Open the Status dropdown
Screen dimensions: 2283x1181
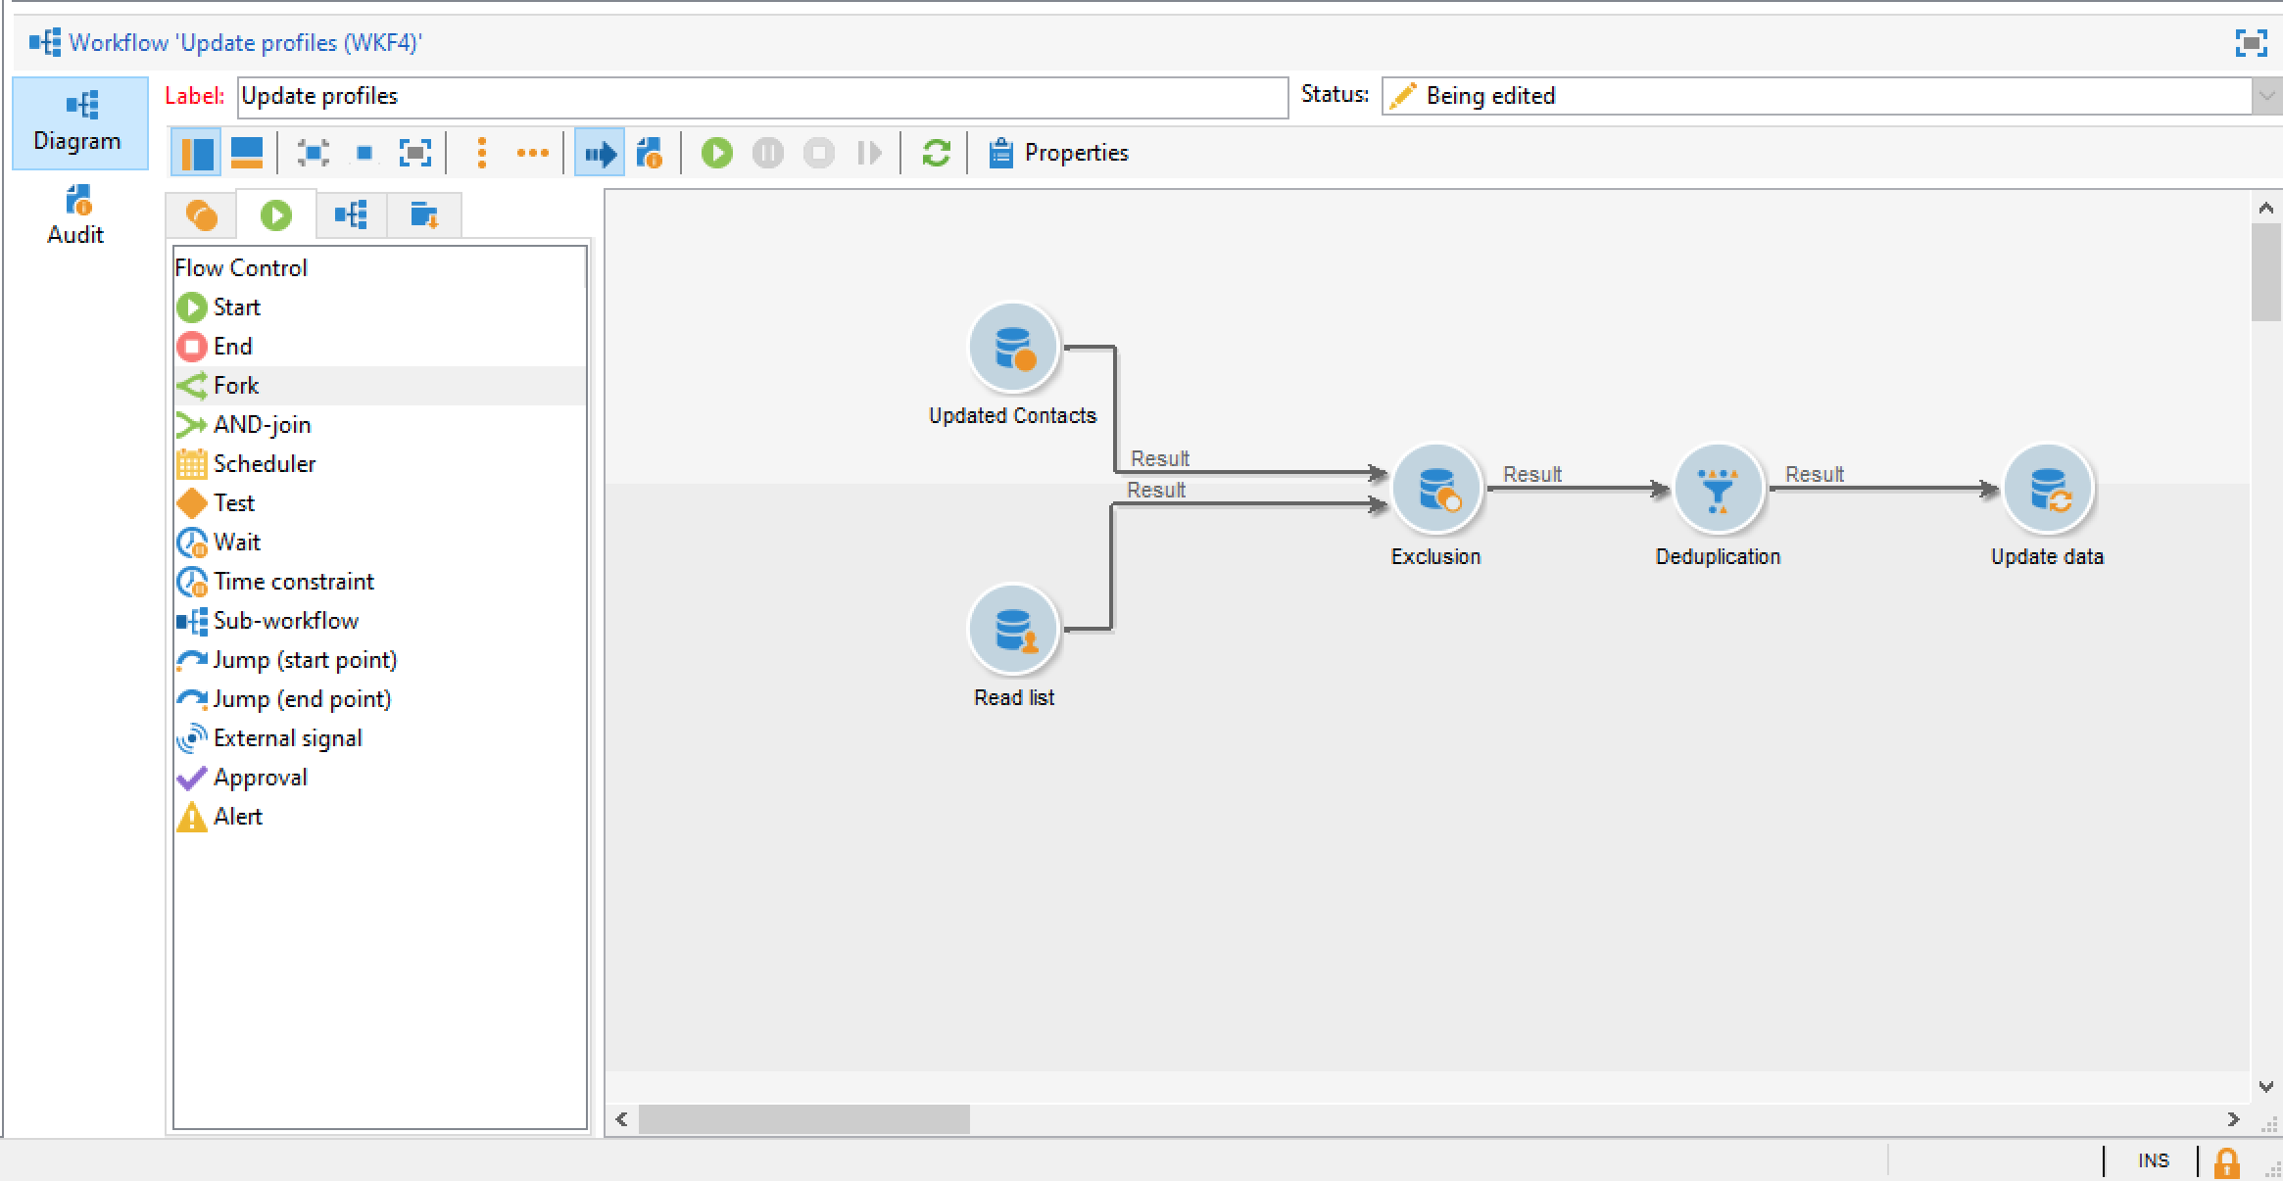(2265, 96)
